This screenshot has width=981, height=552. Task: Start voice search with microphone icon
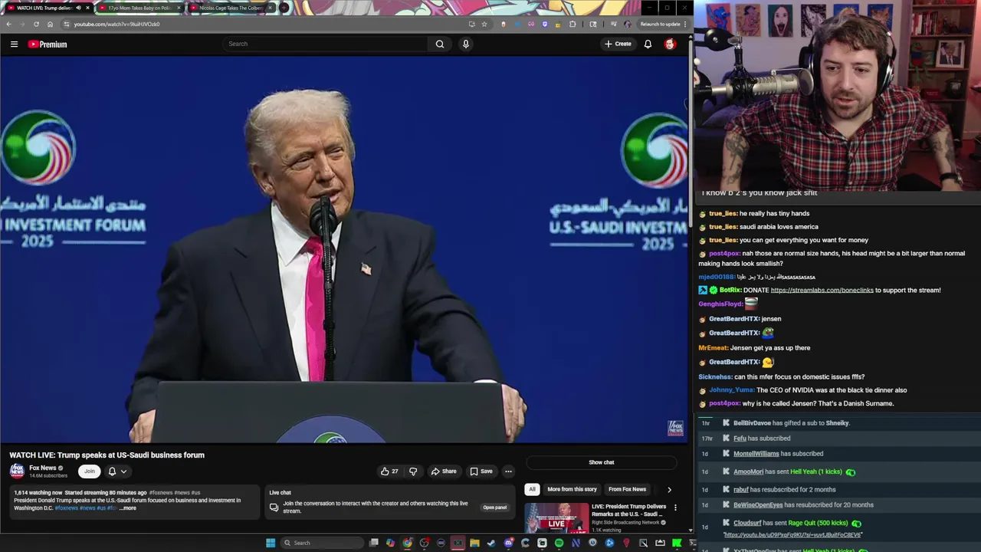[465, 44]
